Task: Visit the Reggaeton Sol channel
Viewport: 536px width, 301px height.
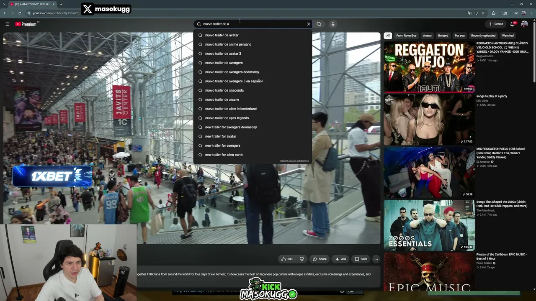Action: (484, 56)
